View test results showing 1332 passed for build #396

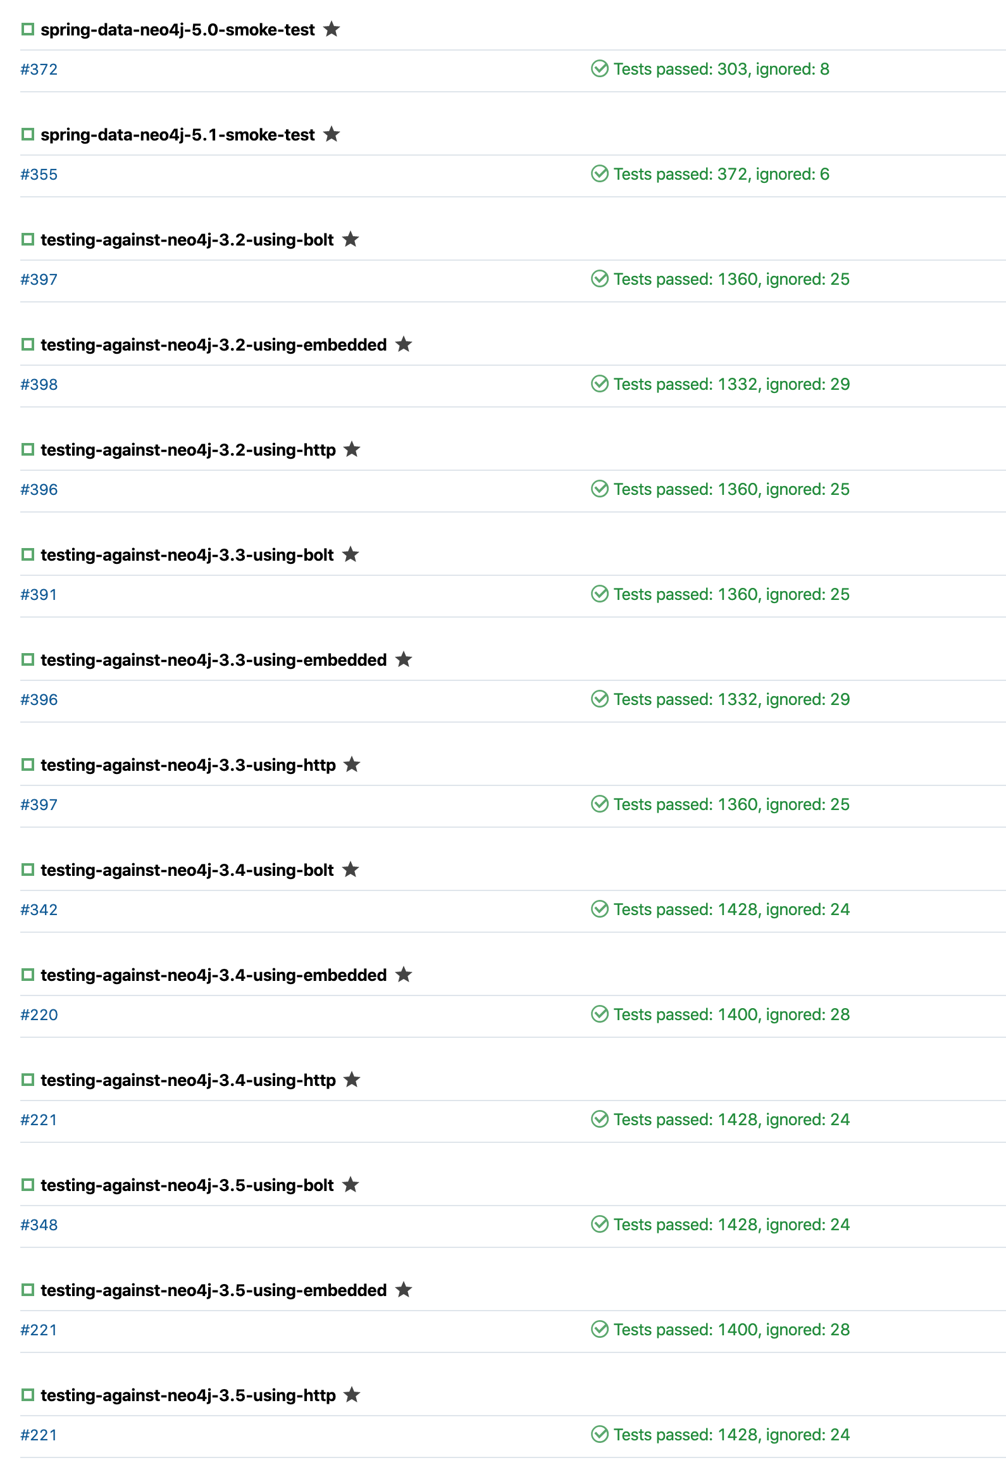pyautogui.click(x=728, y=699)
